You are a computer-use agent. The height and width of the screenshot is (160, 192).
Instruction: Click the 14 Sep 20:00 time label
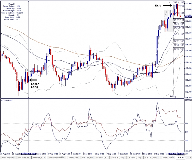point(159,154)
